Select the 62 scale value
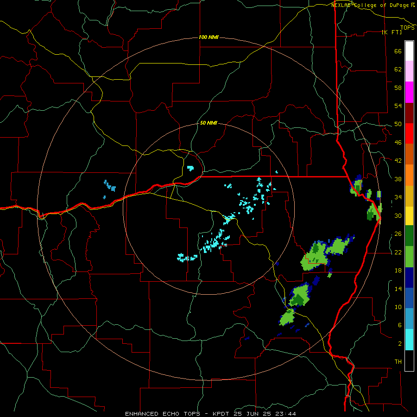The image size is (417, 417). coord(398,69)
